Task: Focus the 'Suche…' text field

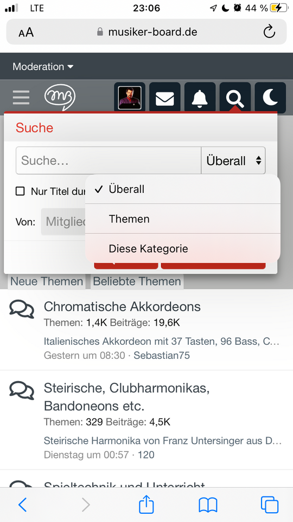Action: tap(109, 160)
